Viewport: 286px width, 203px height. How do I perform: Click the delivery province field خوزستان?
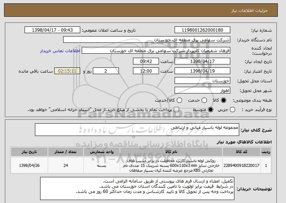click(202, 81)
